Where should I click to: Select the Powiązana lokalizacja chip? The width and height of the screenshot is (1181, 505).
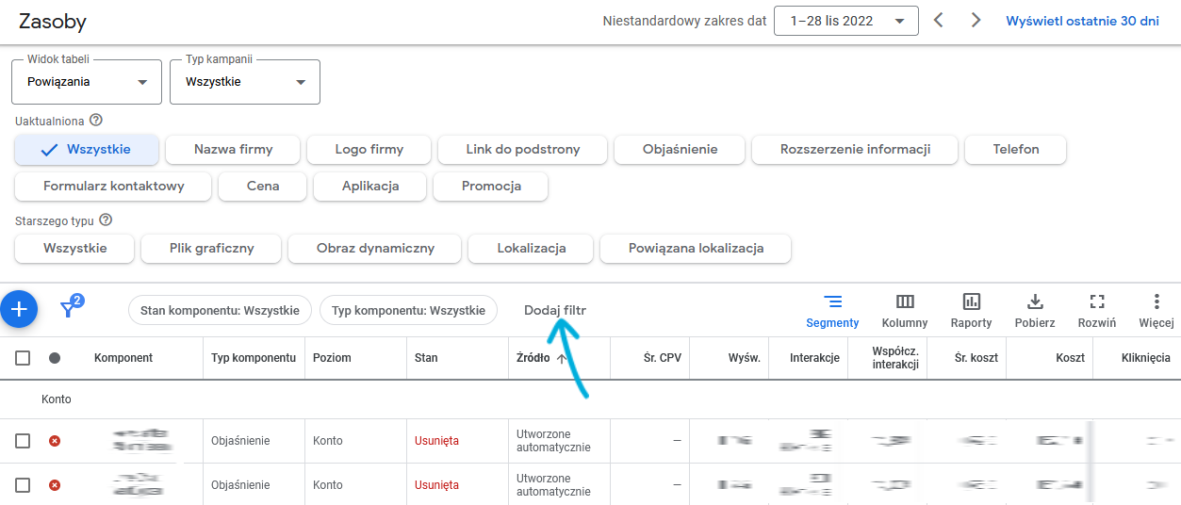pyautogui.click(x=696, y=249)
